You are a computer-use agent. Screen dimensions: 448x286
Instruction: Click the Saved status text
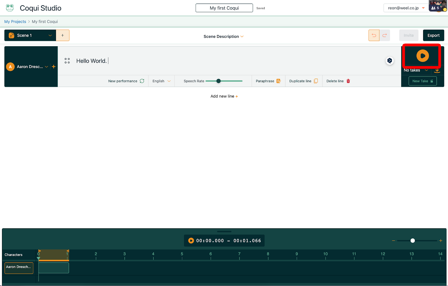(260, 8)
